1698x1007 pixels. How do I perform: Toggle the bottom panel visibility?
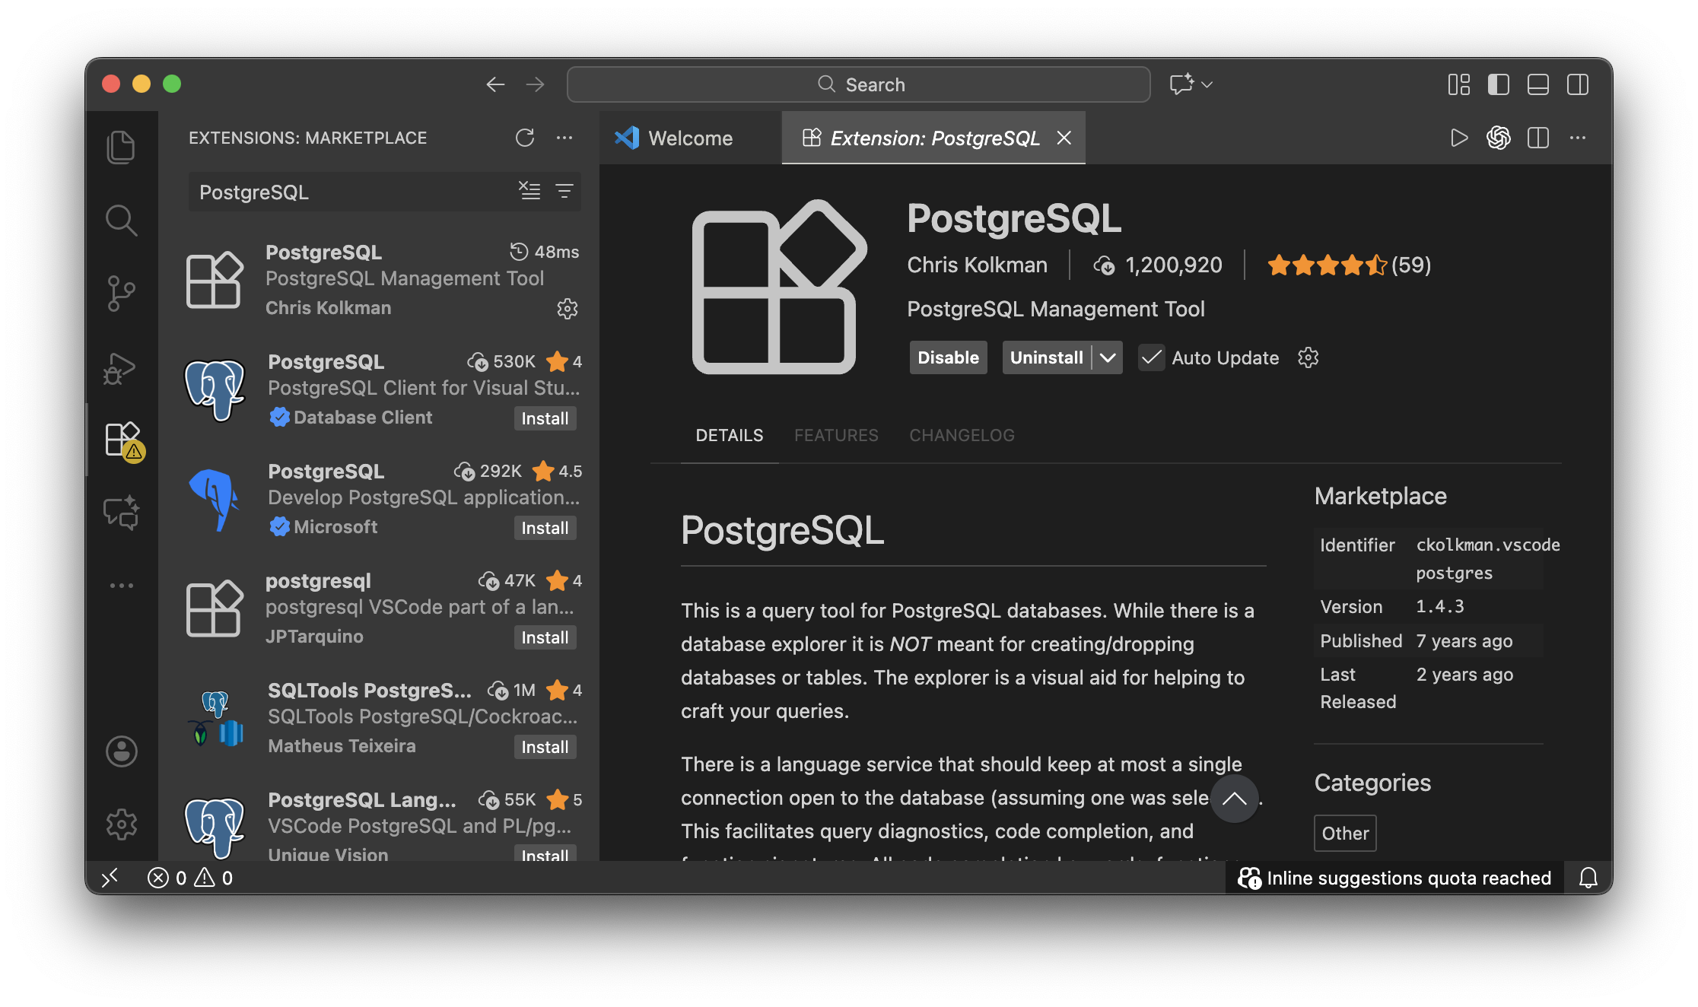(x=1538, y=84)
